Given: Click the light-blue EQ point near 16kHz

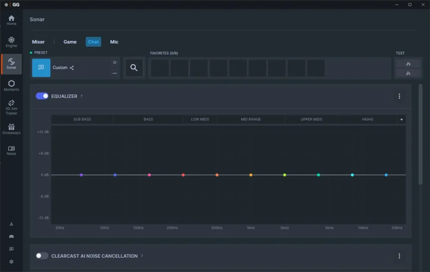Looking at the screenshot, I should coord(386,175).
